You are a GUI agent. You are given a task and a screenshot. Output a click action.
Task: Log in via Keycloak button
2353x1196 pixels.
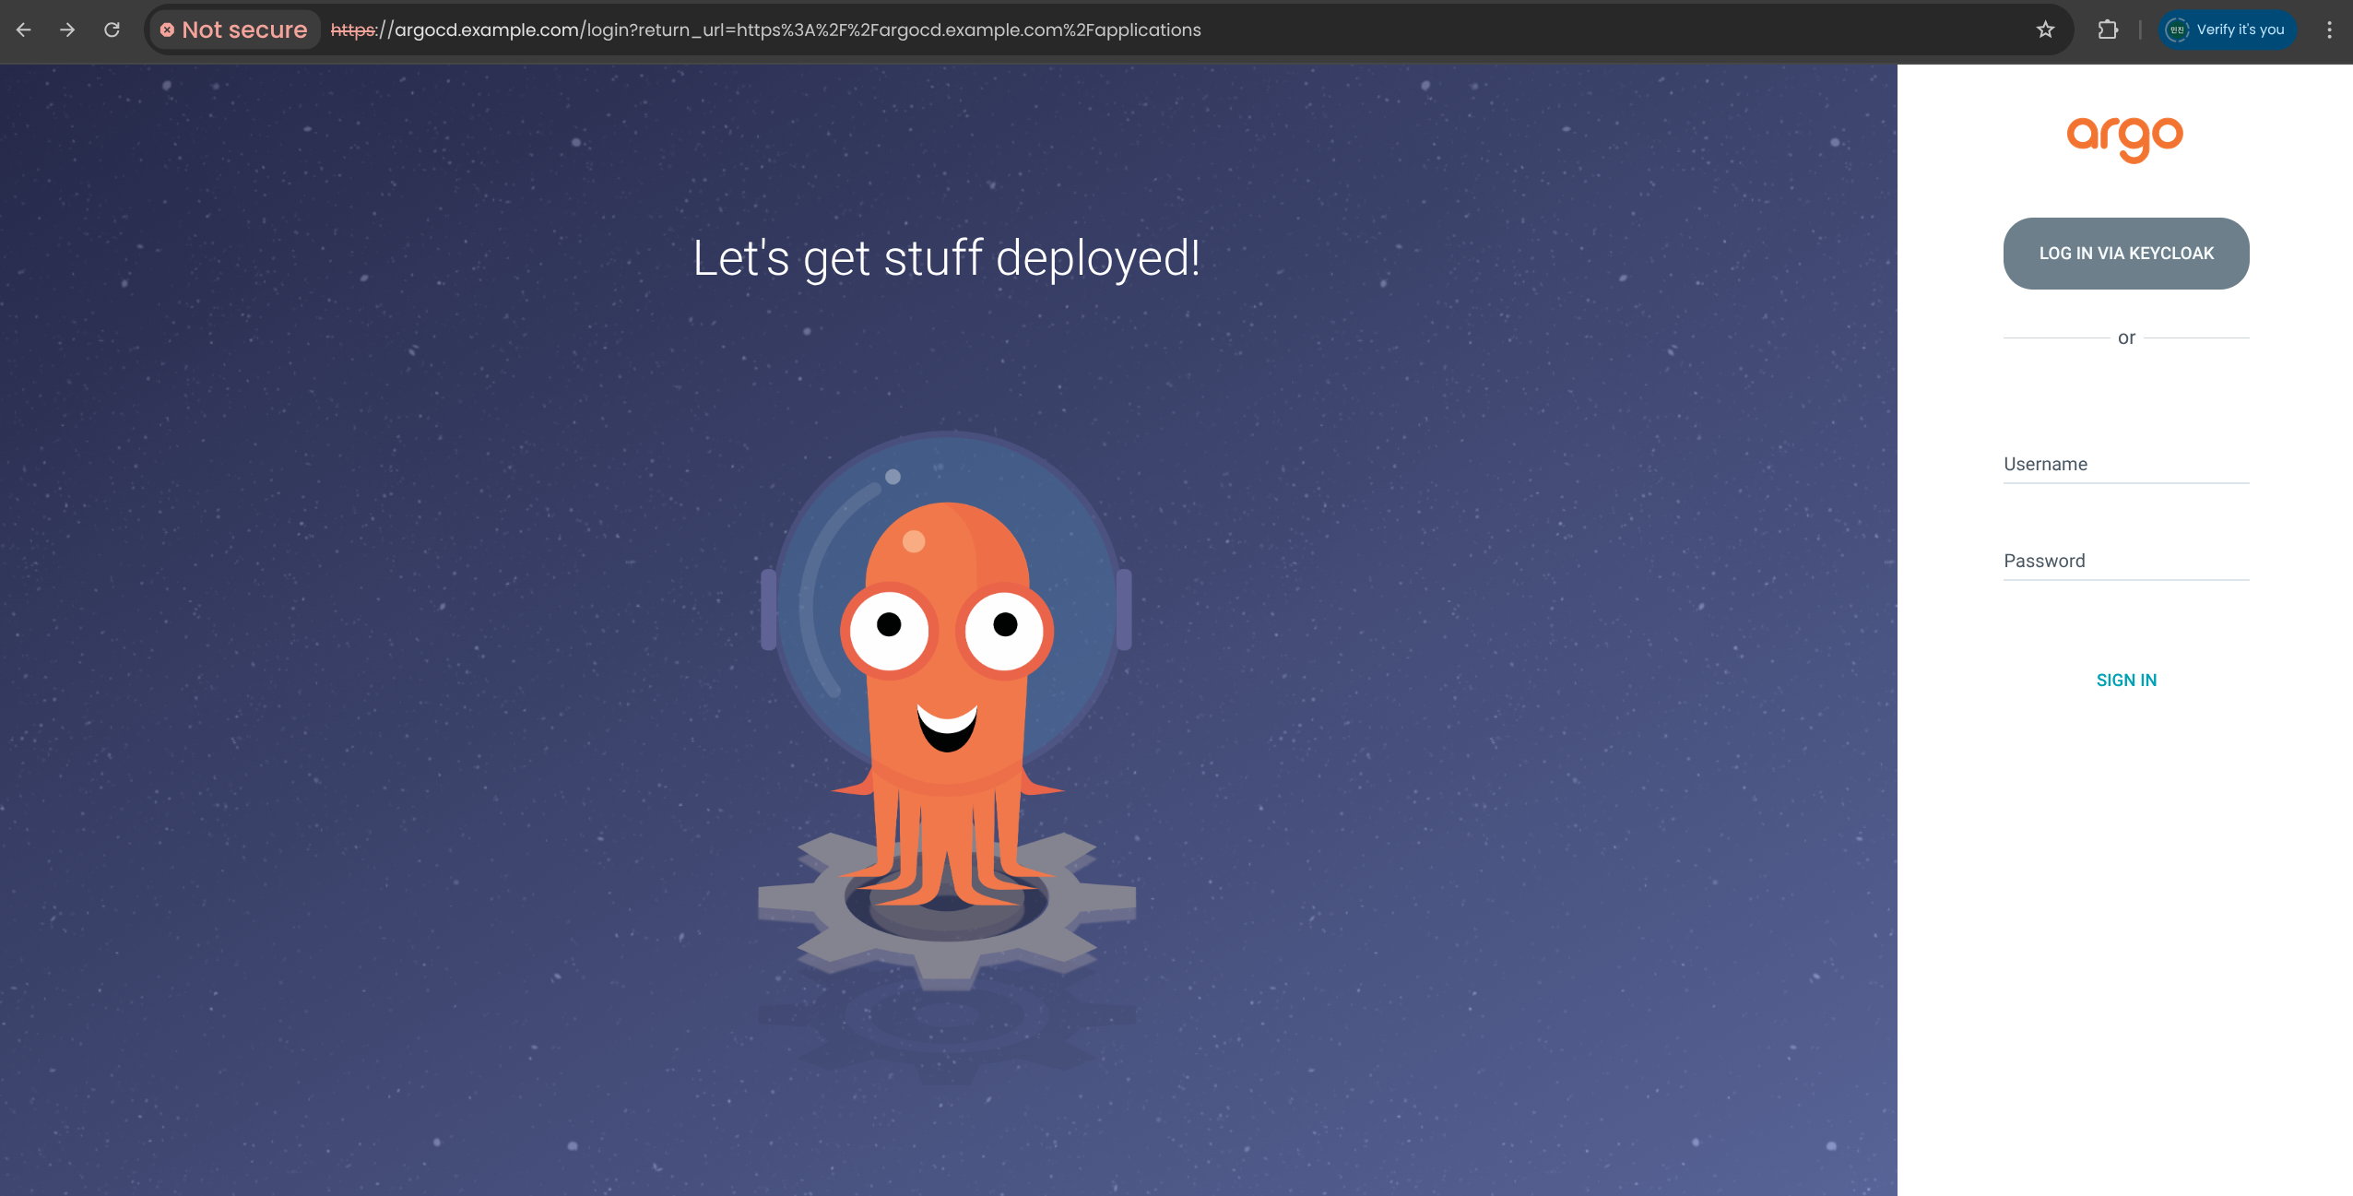(x=2125, y=254)
